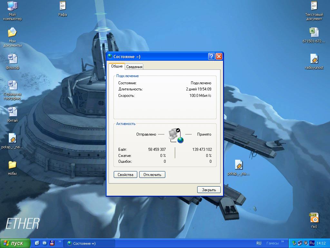Click the network computers activity icon
Image resolution: width=330 pixels, height=248 pixels.
[176, 136]
